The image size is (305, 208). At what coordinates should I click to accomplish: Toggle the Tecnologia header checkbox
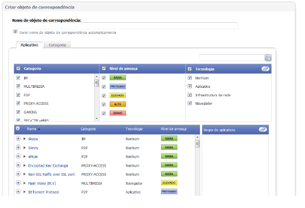click(x=190, y=69)
